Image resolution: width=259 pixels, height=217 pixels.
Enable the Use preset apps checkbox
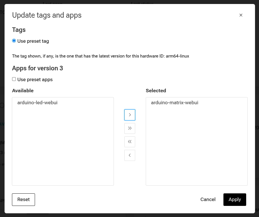pos(14,79)
